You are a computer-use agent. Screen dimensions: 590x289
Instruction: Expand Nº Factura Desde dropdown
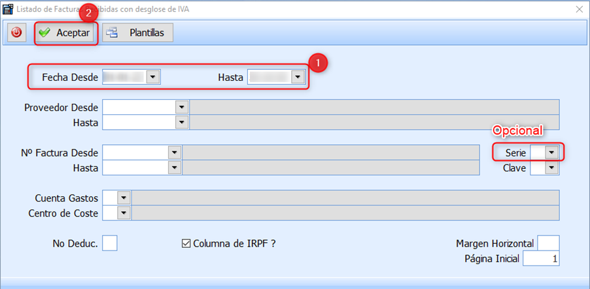(x=174, y=152)
